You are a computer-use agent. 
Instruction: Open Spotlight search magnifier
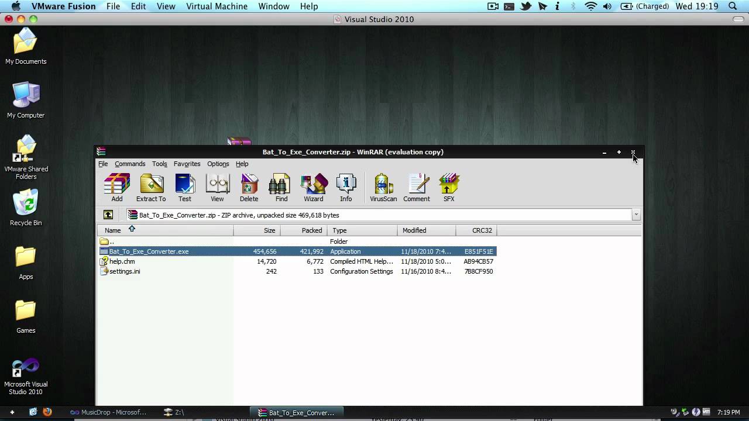733,6
